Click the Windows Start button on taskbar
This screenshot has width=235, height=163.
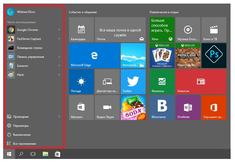click(x=9, y=154)
